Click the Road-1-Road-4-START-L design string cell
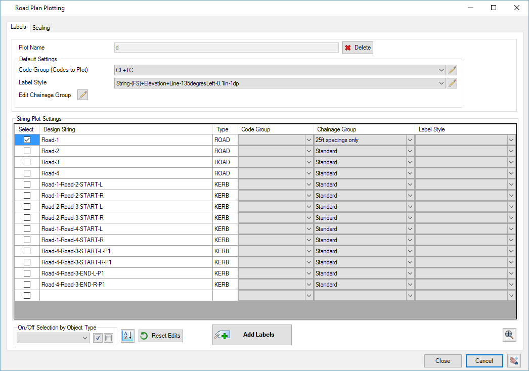This screenshot has height=371, width=529. tap(126, 228)
